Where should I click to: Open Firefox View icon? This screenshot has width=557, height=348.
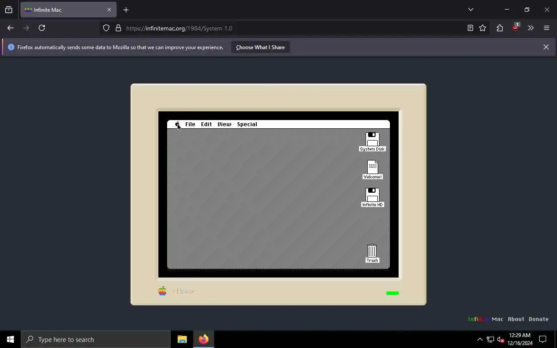(x=9, y=10)
